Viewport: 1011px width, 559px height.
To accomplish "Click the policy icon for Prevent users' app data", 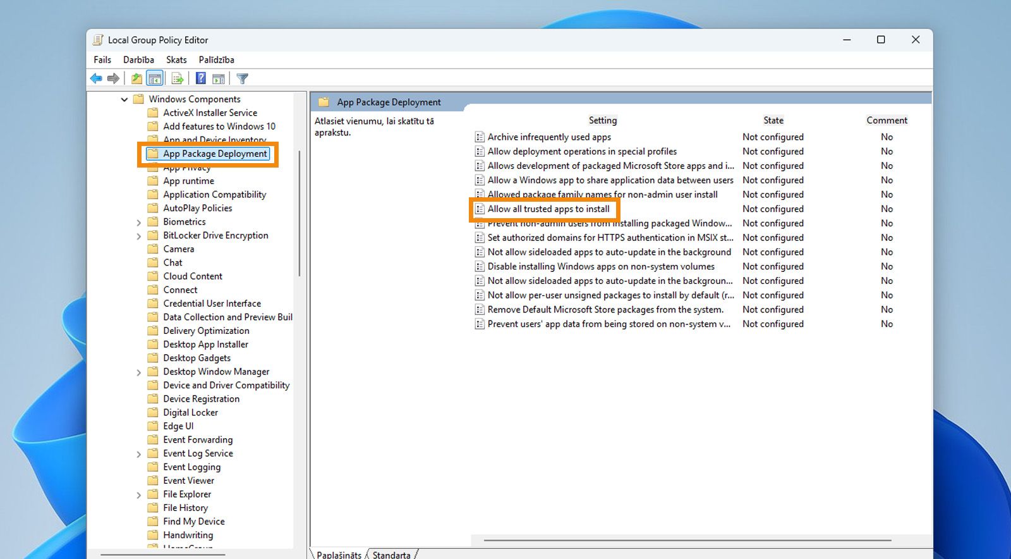I will (480, 324).
